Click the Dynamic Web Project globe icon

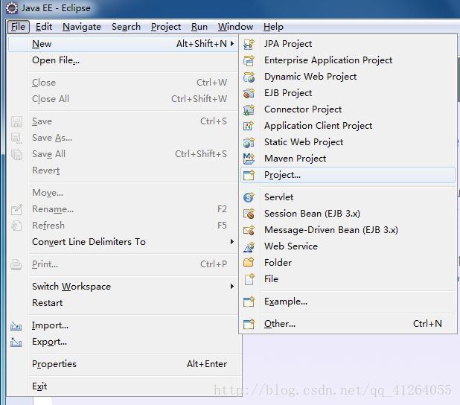pos(249,77)
